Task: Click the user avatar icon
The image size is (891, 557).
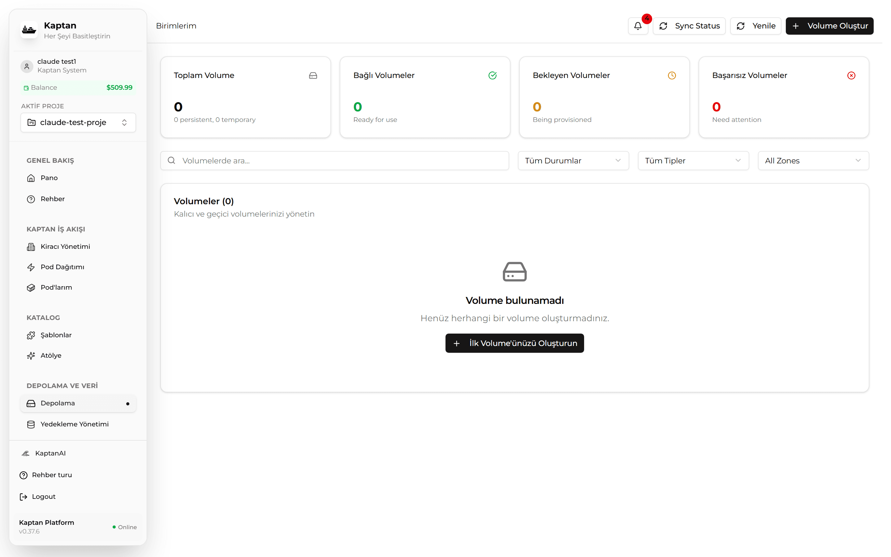Action: coord(27,66)
